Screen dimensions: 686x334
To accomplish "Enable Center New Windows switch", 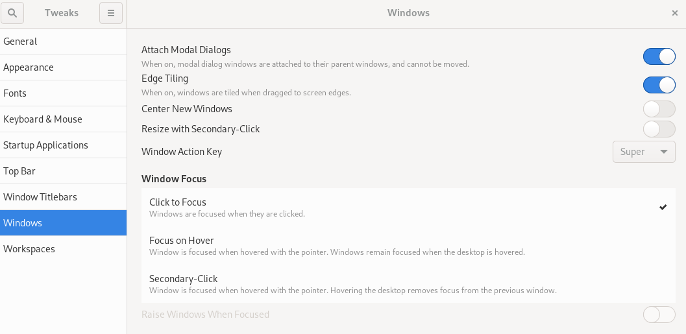I will click(x=659, y=109).
